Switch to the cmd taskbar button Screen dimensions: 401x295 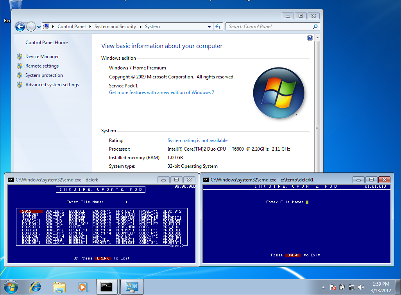click(107, 287)
